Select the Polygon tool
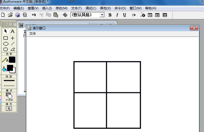204x132 pixels. 13,49
